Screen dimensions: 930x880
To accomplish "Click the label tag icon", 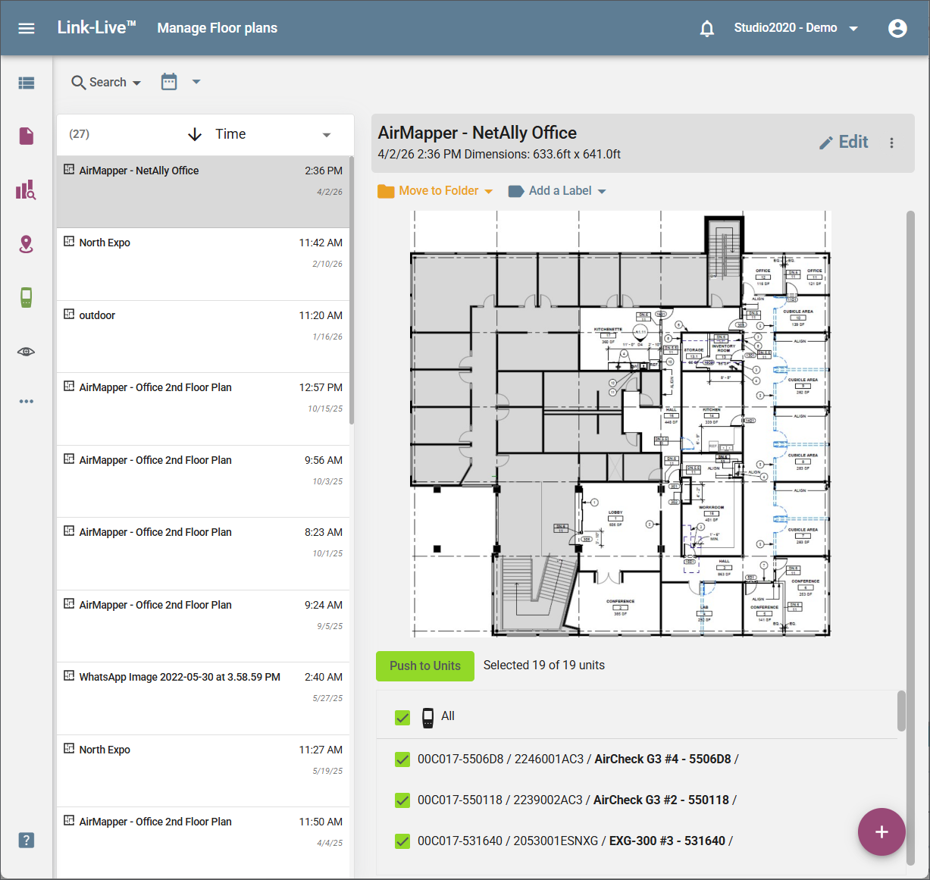I will click(516, 191).
